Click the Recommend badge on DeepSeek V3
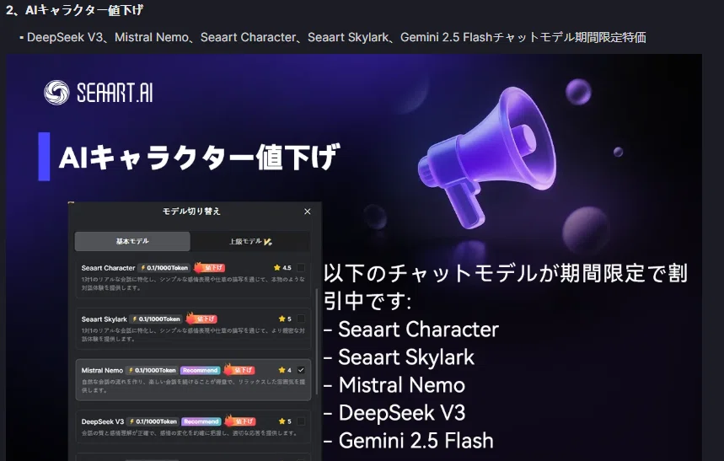Image resolution: width=724 pixels, height=461 pixels. tap(201, 421)
